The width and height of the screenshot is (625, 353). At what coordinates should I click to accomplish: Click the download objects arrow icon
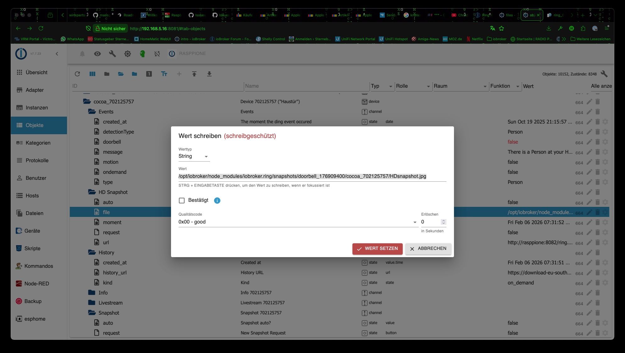point(209,74)
